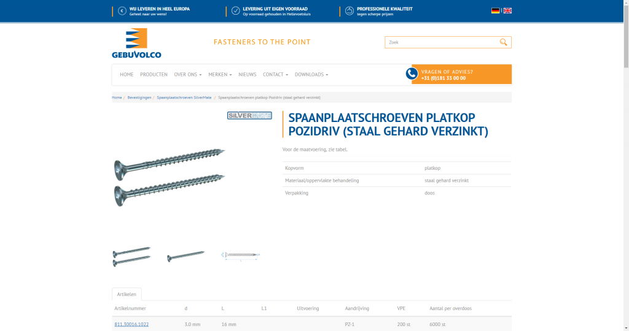Viewport: 629px width, 331px height.
Task: Open the Nieuws menu item
Action: [x=247, y=74]
